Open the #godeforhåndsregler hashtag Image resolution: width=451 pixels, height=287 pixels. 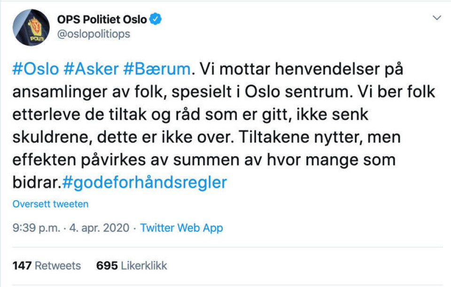(x=145, y=182)
